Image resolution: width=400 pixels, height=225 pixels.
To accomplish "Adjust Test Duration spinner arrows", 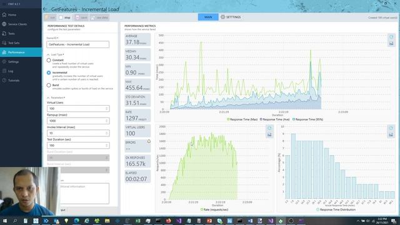I will pos(107,146).
